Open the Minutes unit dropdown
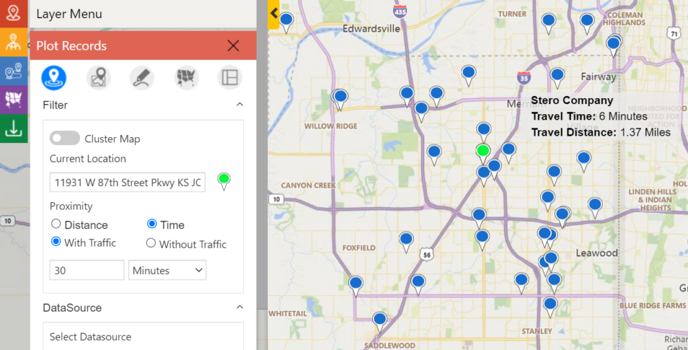 click(x=167, y=270)
